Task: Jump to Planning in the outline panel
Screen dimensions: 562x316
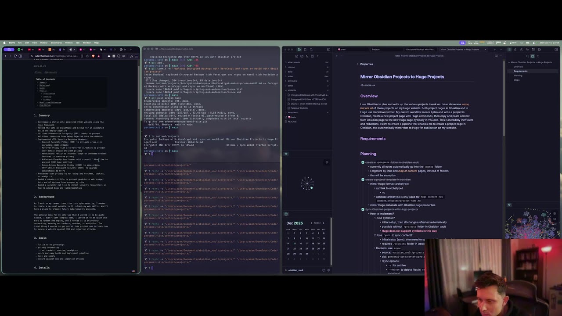Action: (518, 75)
